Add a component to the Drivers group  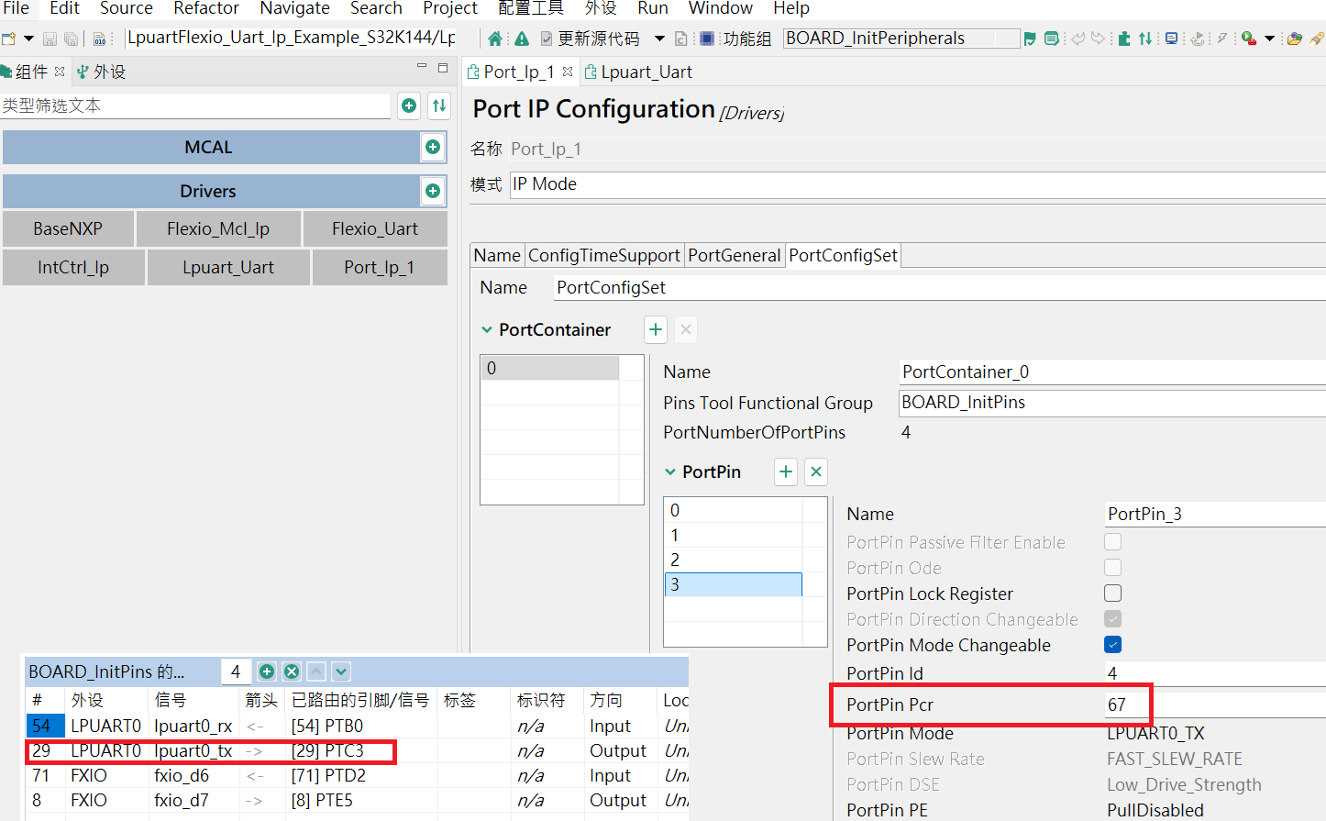433,191
